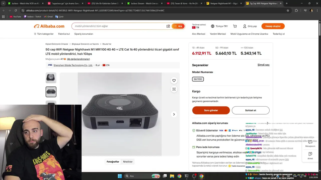The width and height of the screenshot is (321, 180).
Task: Add product to favorites with heart icon
Action: (x=174, y=80)
